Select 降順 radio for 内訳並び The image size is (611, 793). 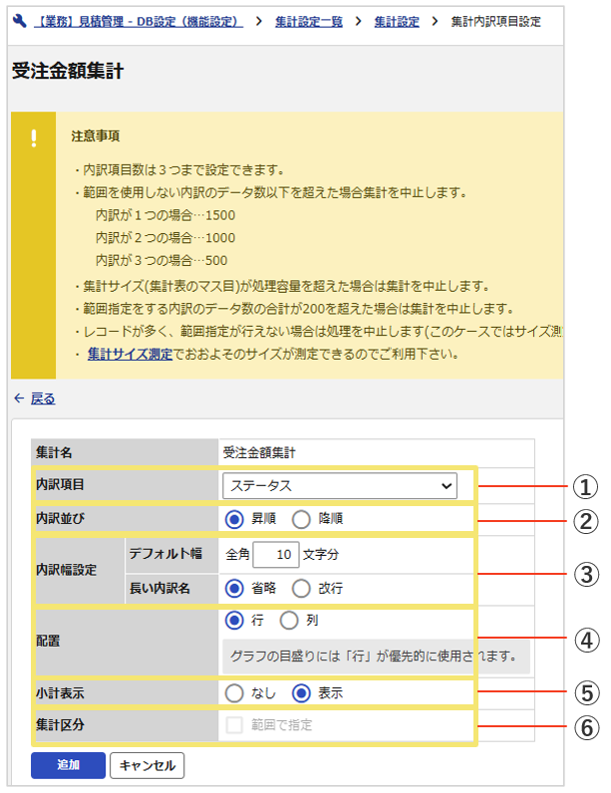click(x=301, y=519)
